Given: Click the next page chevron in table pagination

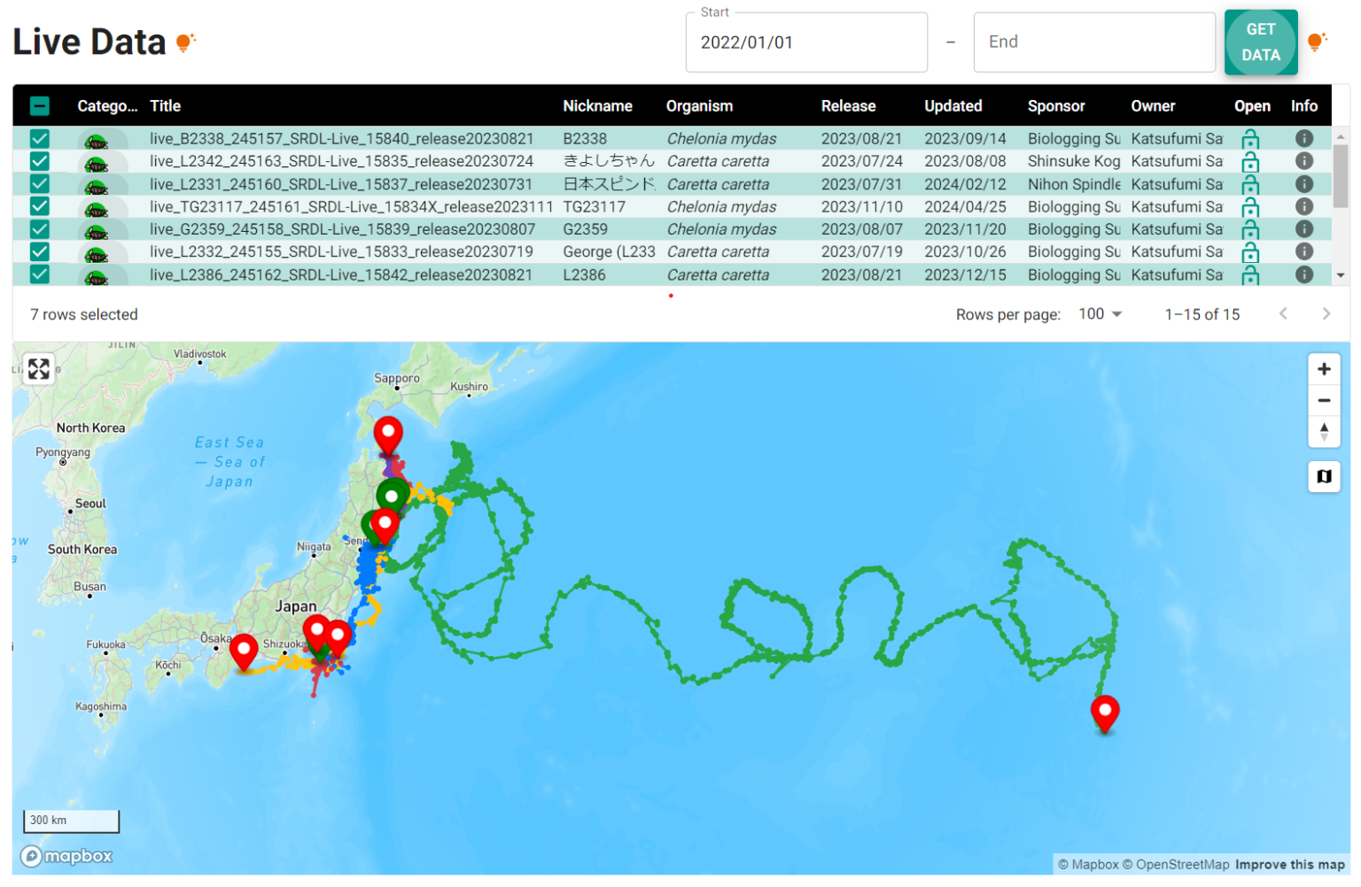Looking at the screenshot, I should click(1326, 313).
